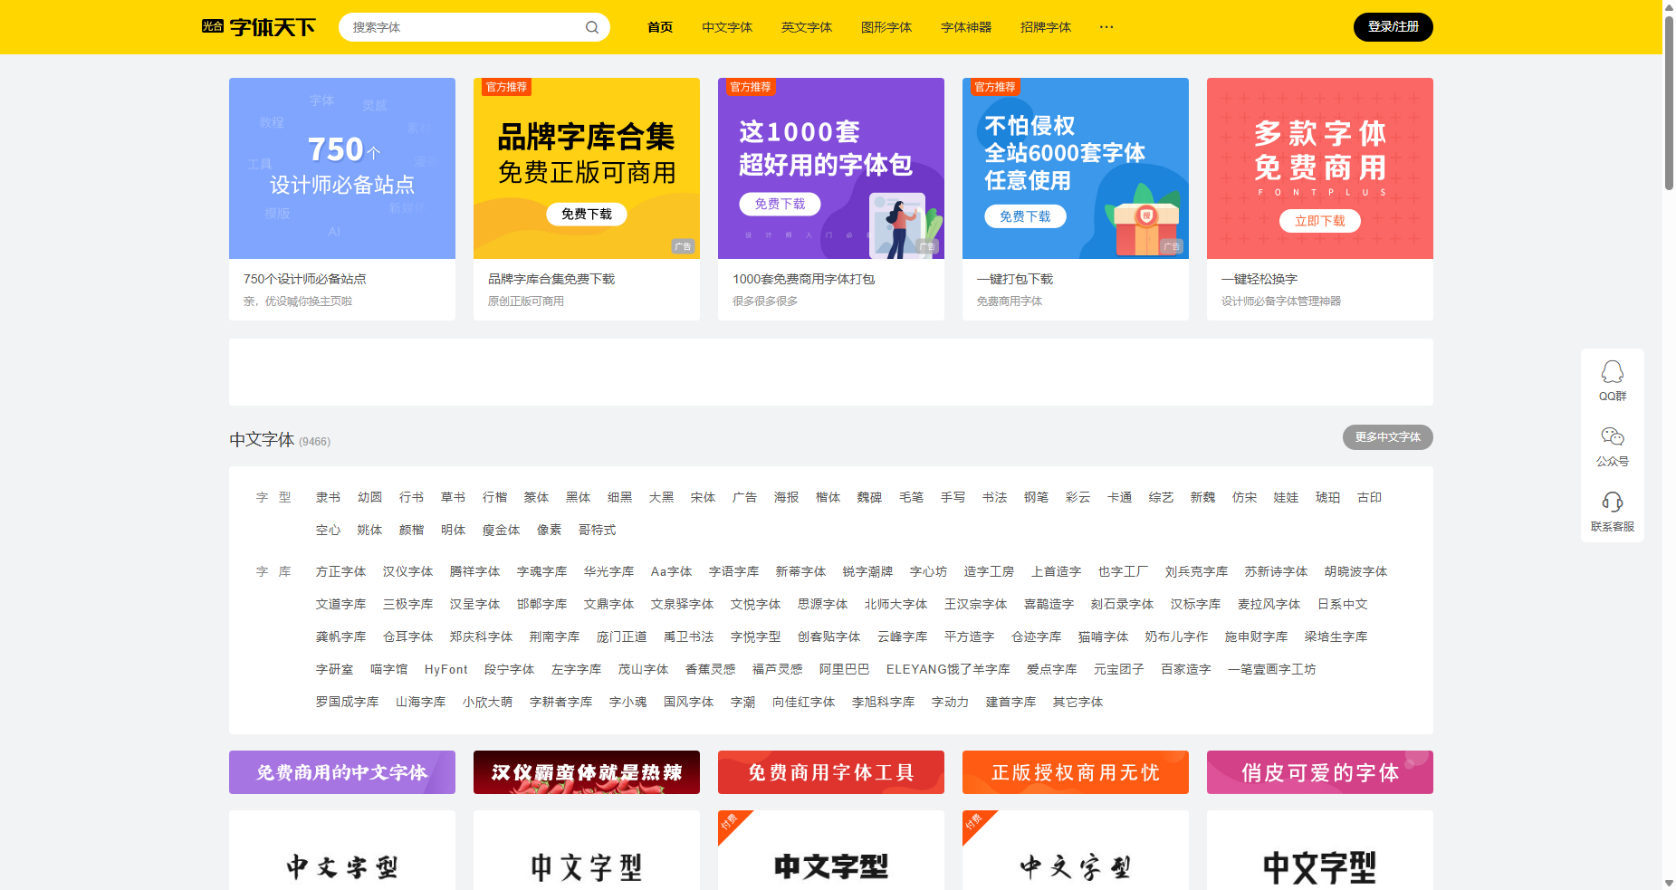This screenshot has height=890, width=1676.
Task: Select the 手写 font type
Action: tap(953, 497)
